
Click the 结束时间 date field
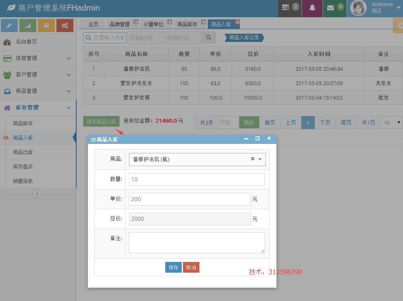[x=183, y=38]
